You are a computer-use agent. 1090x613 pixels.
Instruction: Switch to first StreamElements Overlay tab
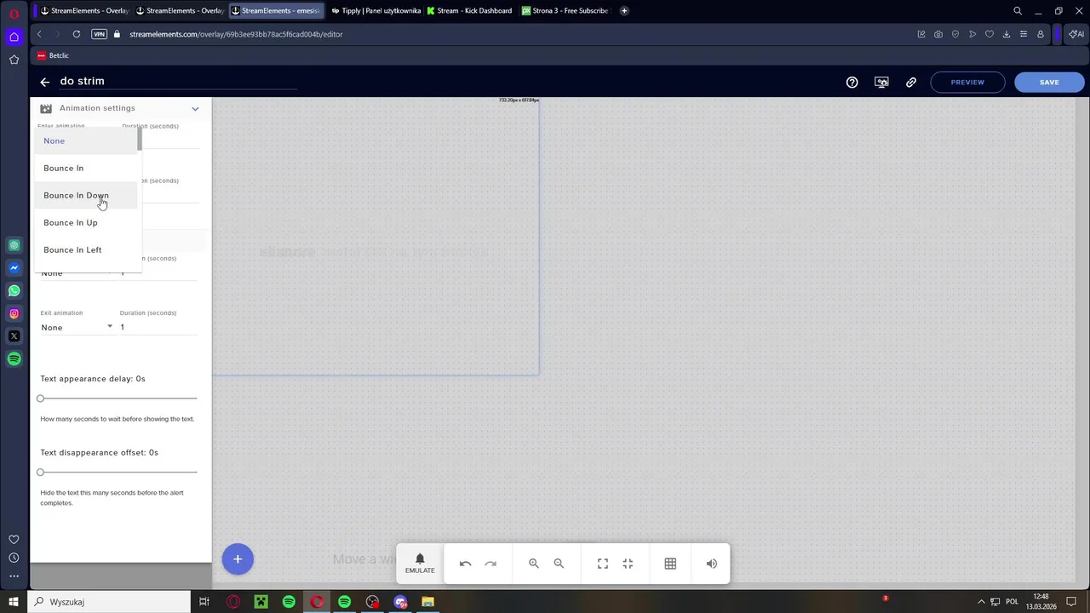coord(84,11)
